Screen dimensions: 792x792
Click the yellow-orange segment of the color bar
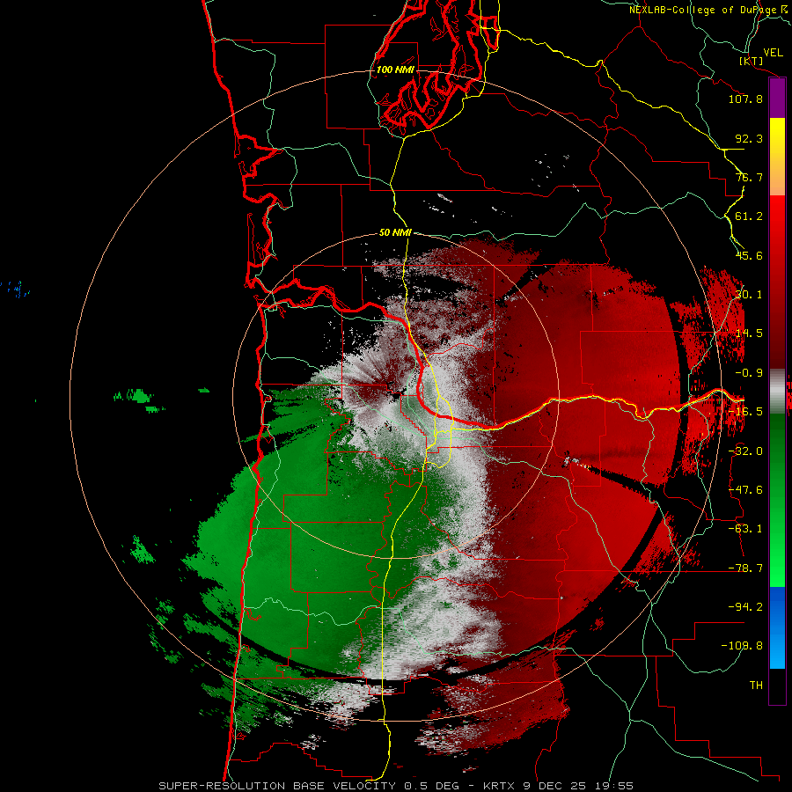(777, 157)
